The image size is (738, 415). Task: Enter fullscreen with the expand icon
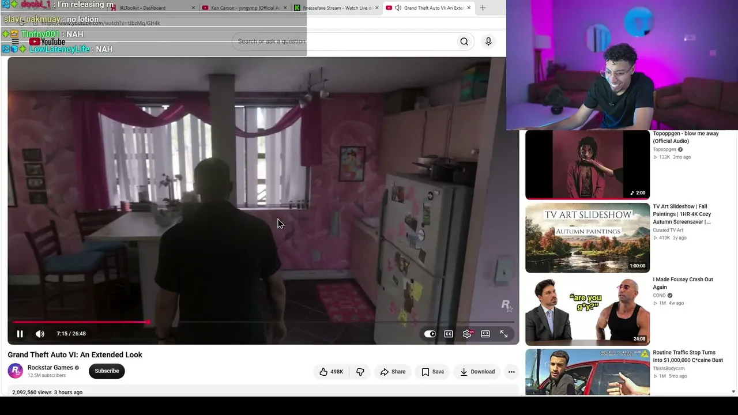point(504,334)
